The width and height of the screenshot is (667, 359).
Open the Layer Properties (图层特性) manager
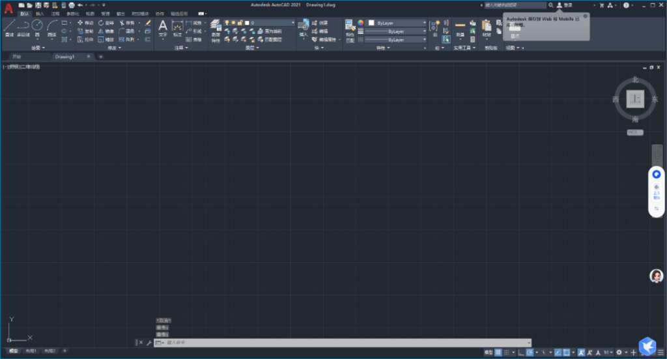tap(216, 28)
